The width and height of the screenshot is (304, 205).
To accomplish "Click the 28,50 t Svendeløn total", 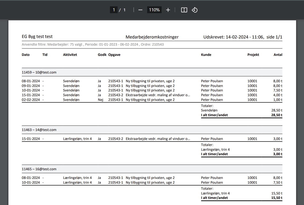I will [x=277, y=111].
